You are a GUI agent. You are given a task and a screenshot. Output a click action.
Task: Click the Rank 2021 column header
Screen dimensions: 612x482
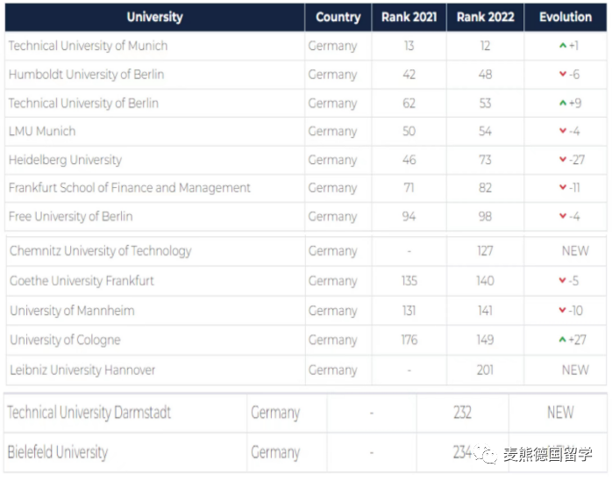[x=409, y=17]
